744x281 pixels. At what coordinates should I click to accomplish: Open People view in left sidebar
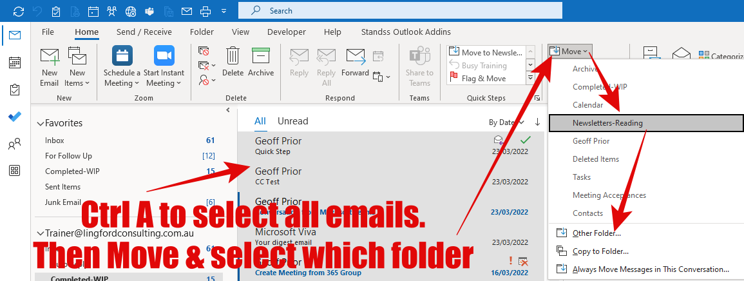14,144
